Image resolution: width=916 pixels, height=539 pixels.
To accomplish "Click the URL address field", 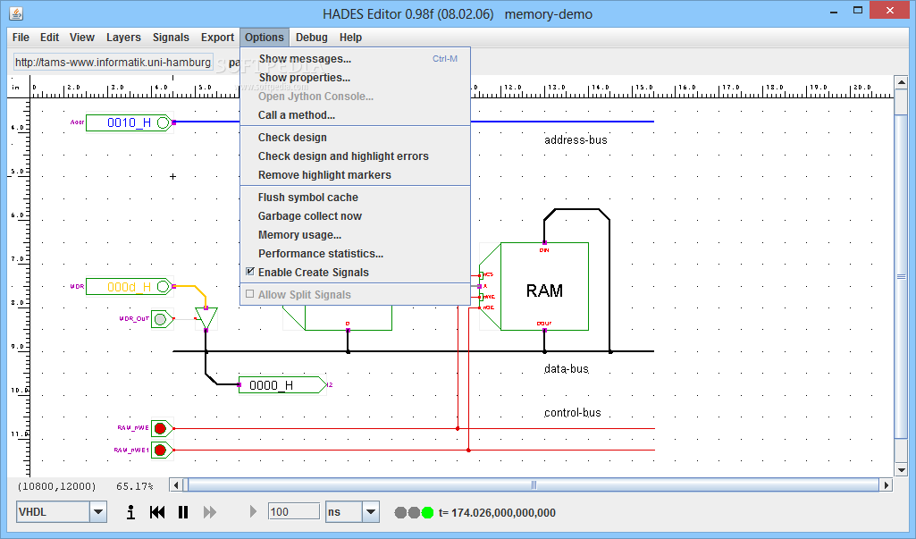I will pyautogui.click(x=113, y=62).
